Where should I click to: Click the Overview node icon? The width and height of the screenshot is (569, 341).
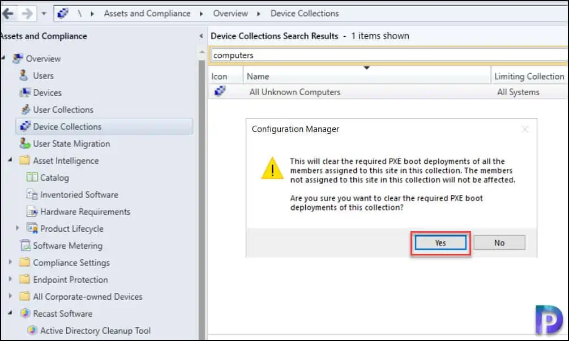tap(18, 58)
